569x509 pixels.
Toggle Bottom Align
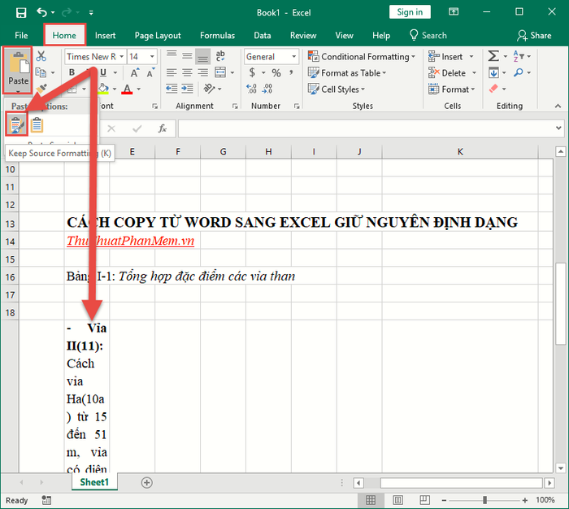(x=203, y=56)
